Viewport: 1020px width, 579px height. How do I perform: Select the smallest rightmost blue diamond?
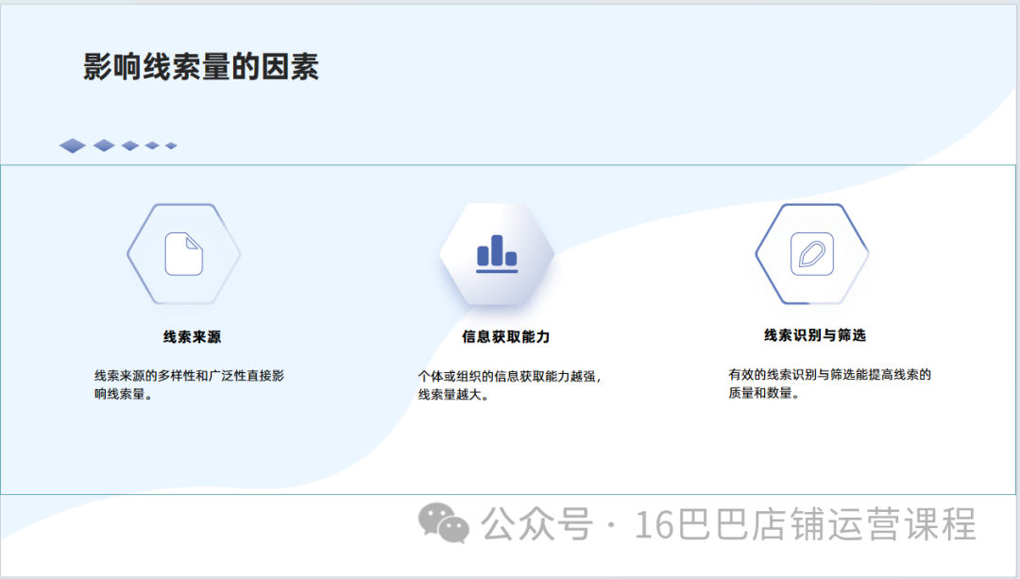tap(171, 145)
